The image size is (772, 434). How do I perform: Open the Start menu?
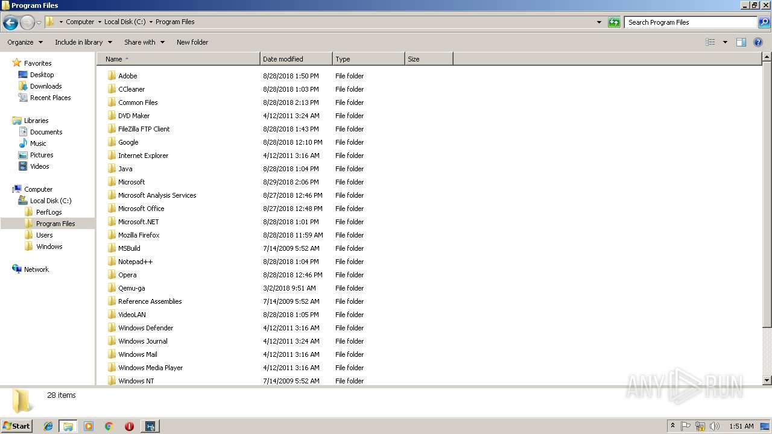17,426
